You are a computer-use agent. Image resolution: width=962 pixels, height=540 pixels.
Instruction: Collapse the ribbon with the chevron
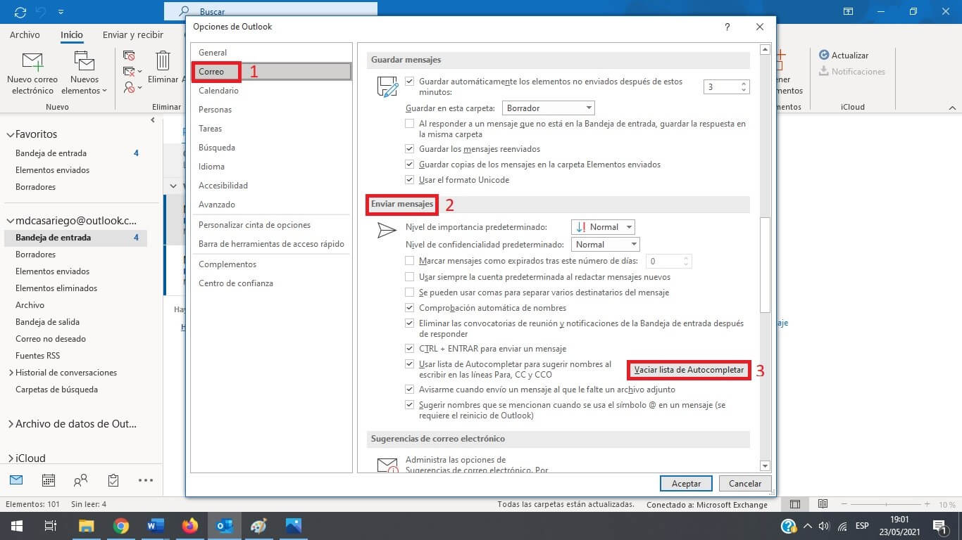tap(952, 108)
